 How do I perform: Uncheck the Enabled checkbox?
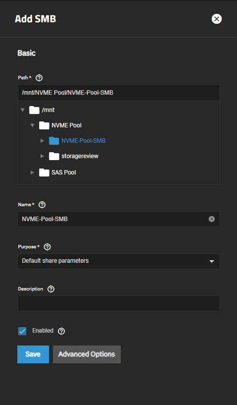coord(22,331)
